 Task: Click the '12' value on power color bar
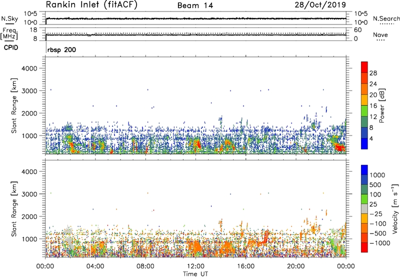[373, 117]
